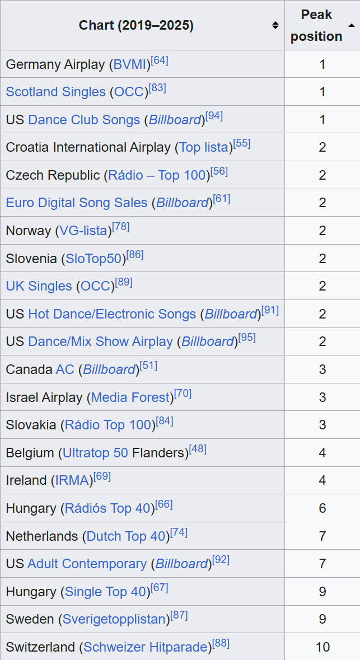Open UK Singles link
The image size is (360, 660).
pyautogui.click(x=39, y=286)
